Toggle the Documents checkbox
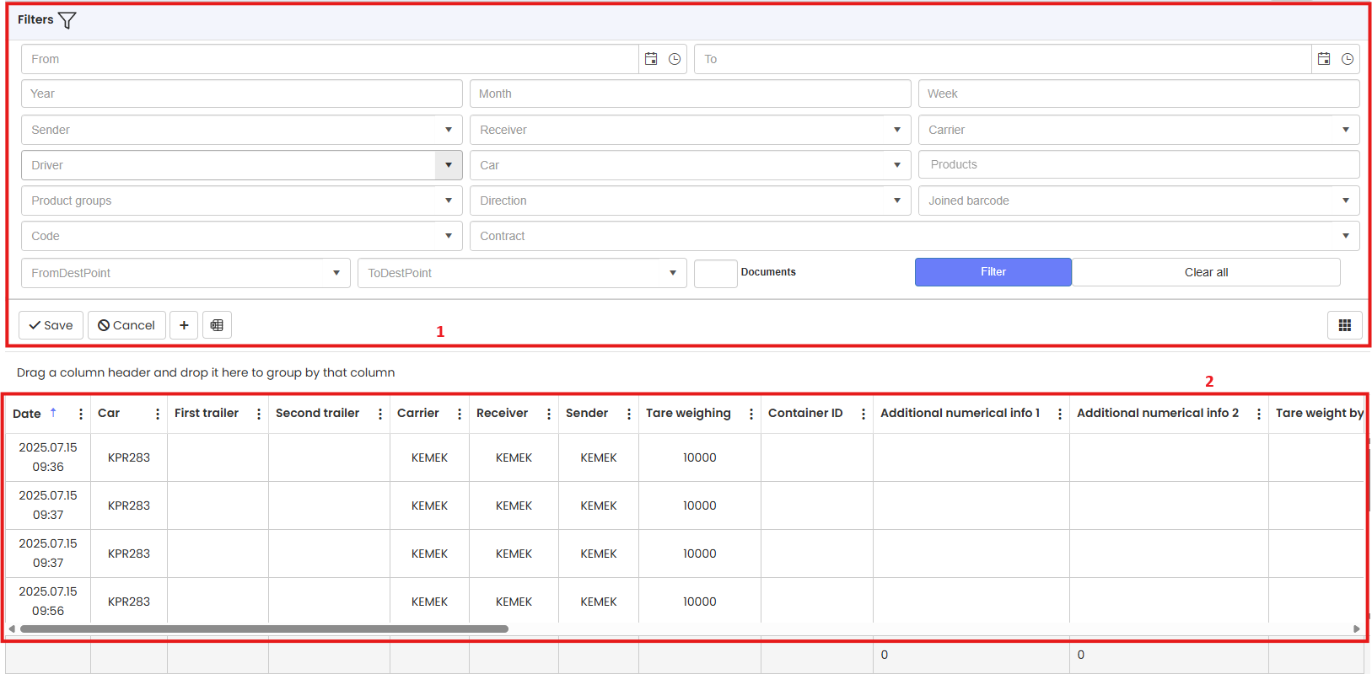 tap(715, 273)
